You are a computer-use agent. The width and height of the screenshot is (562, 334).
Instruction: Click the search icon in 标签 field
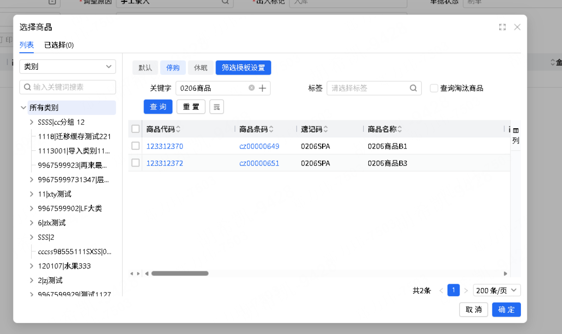(413, 88)
